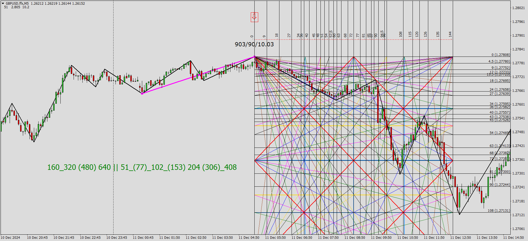Select the level label '18 (1.27695)'
The width and height of the screenshot is (528, 241).
coord(500,81)
